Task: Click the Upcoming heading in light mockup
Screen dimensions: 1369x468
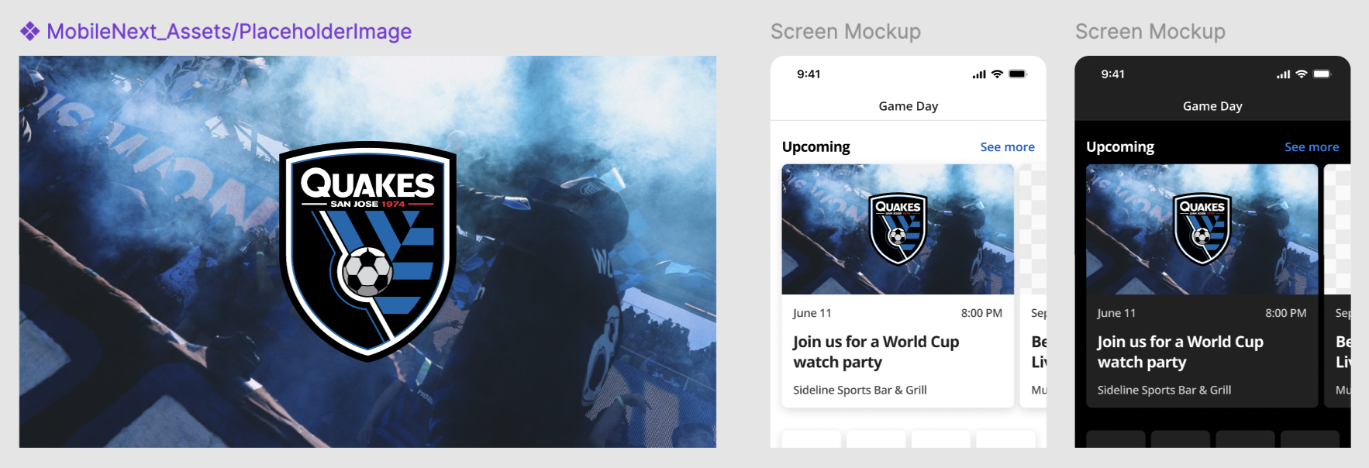Action: 816,147
